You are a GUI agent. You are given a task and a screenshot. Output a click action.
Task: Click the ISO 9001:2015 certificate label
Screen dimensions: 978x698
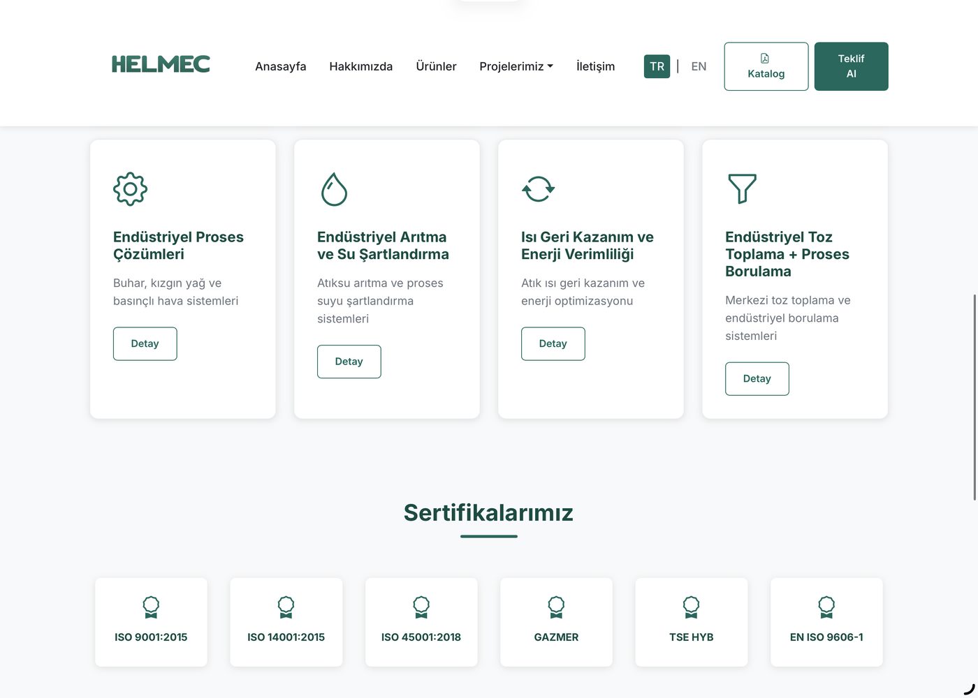151,637
